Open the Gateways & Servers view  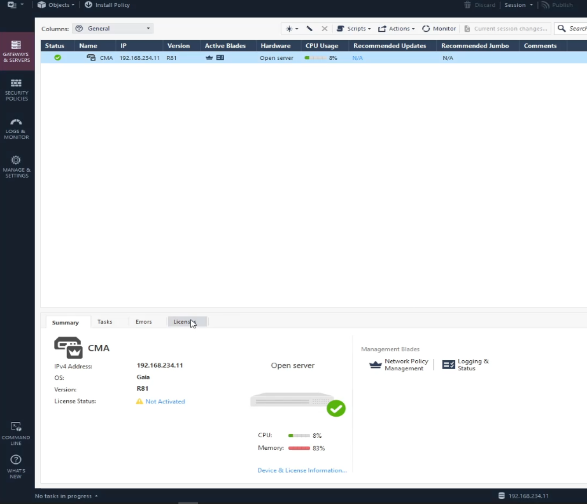17,51
